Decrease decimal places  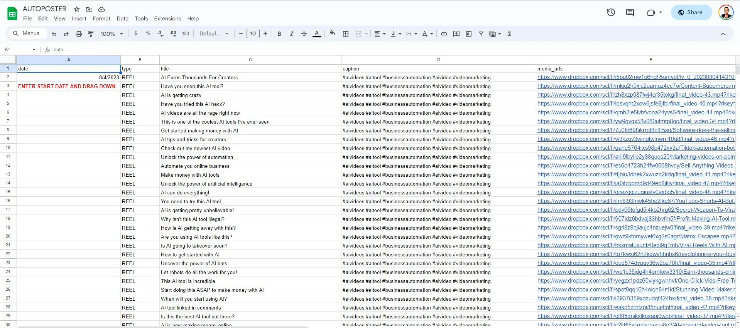tap(161, 33)
